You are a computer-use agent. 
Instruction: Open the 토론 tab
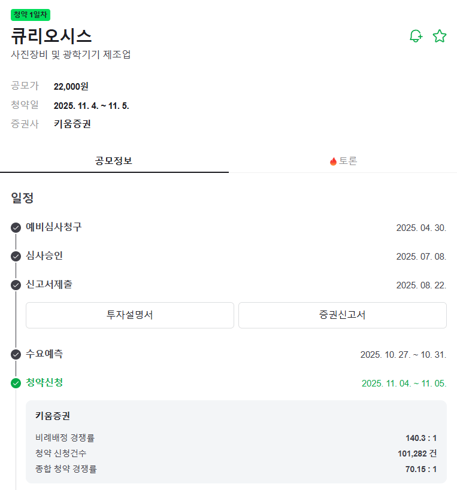[x=343, y=161]
